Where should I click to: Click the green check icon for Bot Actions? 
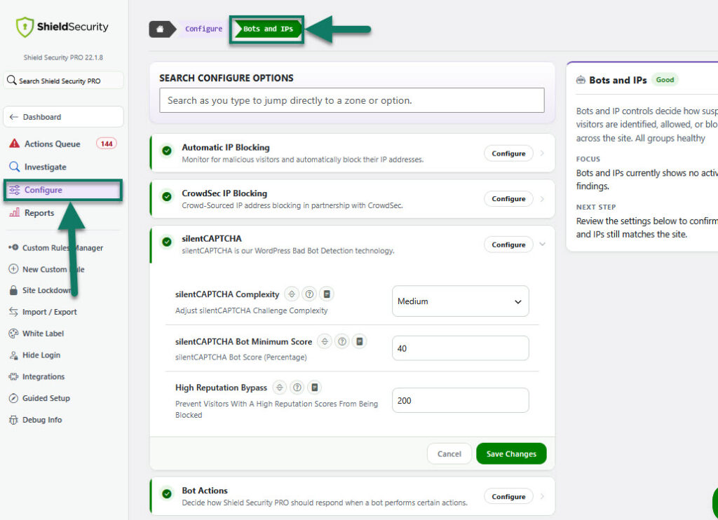[x=167, y=493]
